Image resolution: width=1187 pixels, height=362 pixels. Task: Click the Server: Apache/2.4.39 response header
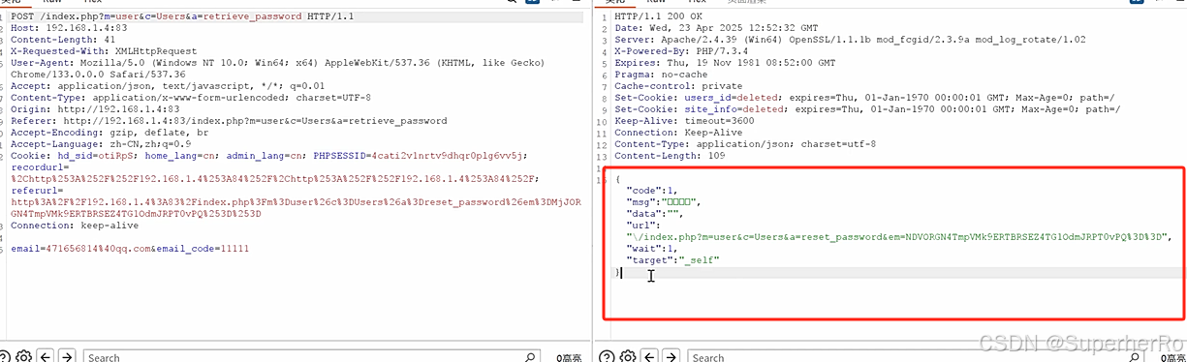tap(850, 40)
